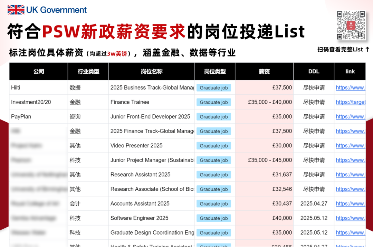The height and width of the screenshot is (249, 373).
Task: Select 尽快申请 in the Hilti row
Action: pyautogui.click(x=314, y=87)
